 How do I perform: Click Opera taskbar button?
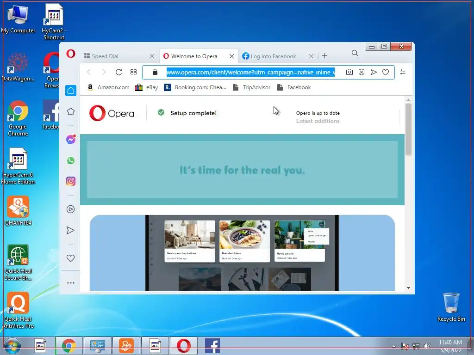point(183,346)
